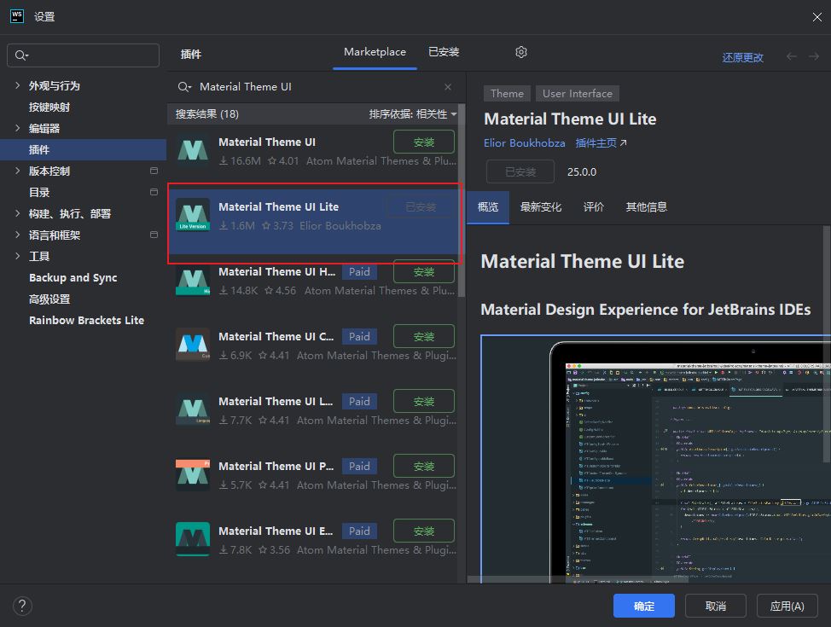Click the Material Theme UI Lite logo
The width and height of the screenshot is (831, 627).
pos(193,215)
